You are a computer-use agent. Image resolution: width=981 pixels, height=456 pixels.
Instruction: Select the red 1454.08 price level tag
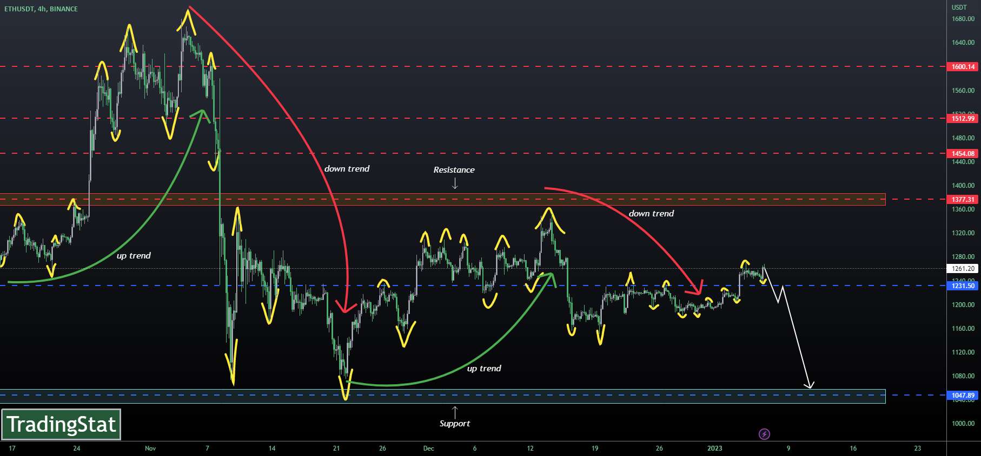[x=963, y=154]
